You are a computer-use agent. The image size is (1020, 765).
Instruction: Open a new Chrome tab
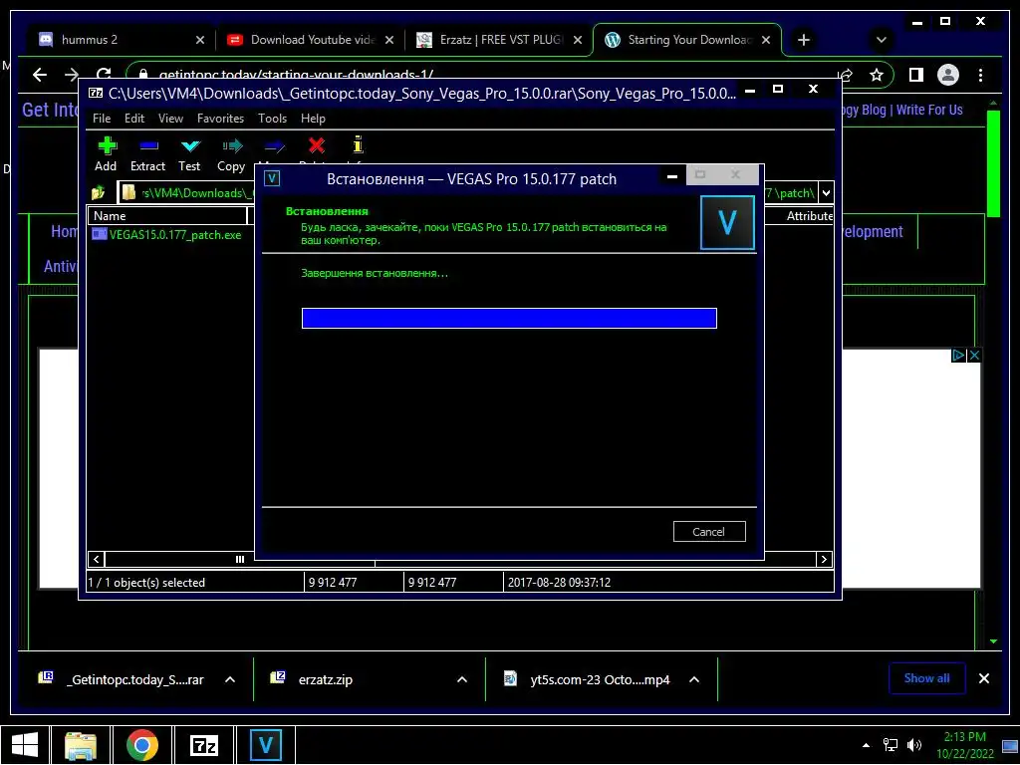pos(804,40)
